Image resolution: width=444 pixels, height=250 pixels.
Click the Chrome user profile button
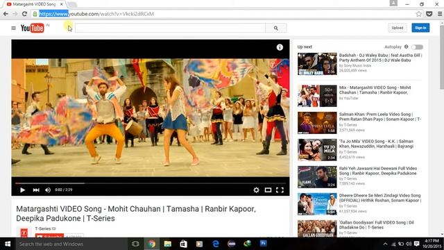393,3
